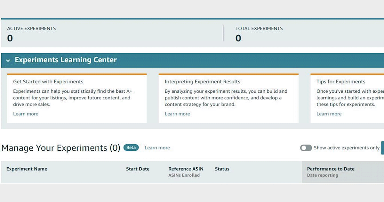Screen dimensions: 384x202
Task: Click the Manage Your Experiments (0) heading
Action: (61, 148)
